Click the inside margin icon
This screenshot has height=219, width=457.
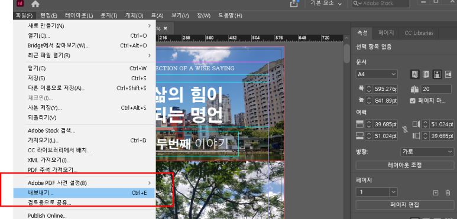click(416, 124)
